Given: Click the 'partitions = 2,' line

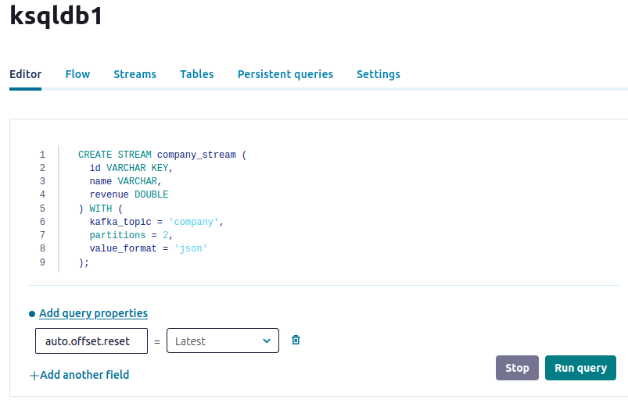Looking at the screenshot, I should tap(131, 235).
